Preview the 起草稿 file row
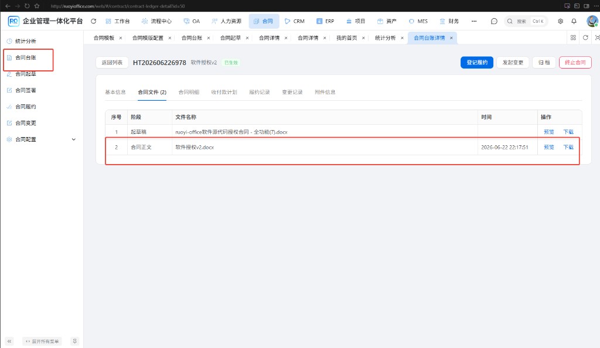Screen dimensions: 600x348 coord(548,132)
